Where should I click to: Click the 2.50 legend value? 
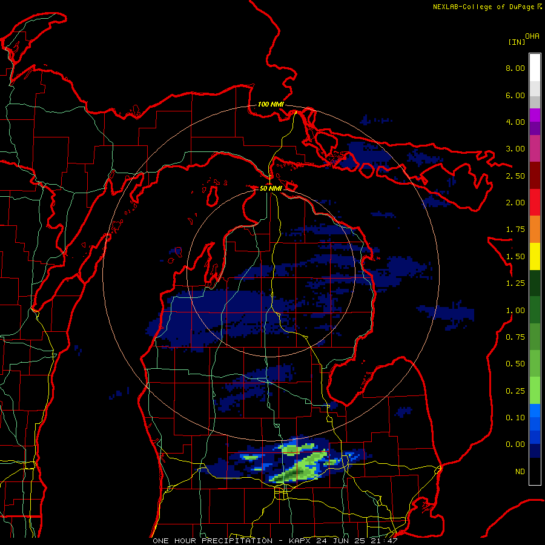click(x=515, y=176)
